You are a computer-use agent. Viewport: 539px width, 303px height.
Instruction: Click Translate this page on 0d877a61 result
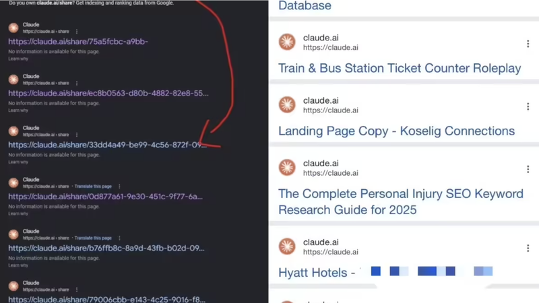[93, 187]
